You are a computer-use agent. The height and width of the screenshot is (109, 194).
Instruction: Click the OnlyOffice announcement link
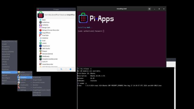(x=71, y=15)
